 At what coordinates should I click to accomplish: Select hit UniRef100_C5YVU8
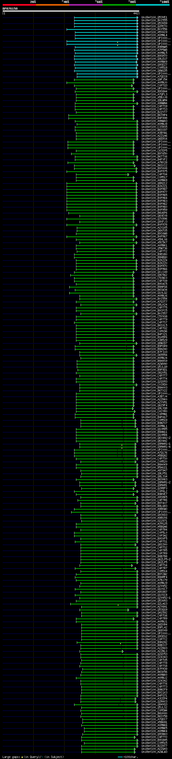click(x=154, y=316)
